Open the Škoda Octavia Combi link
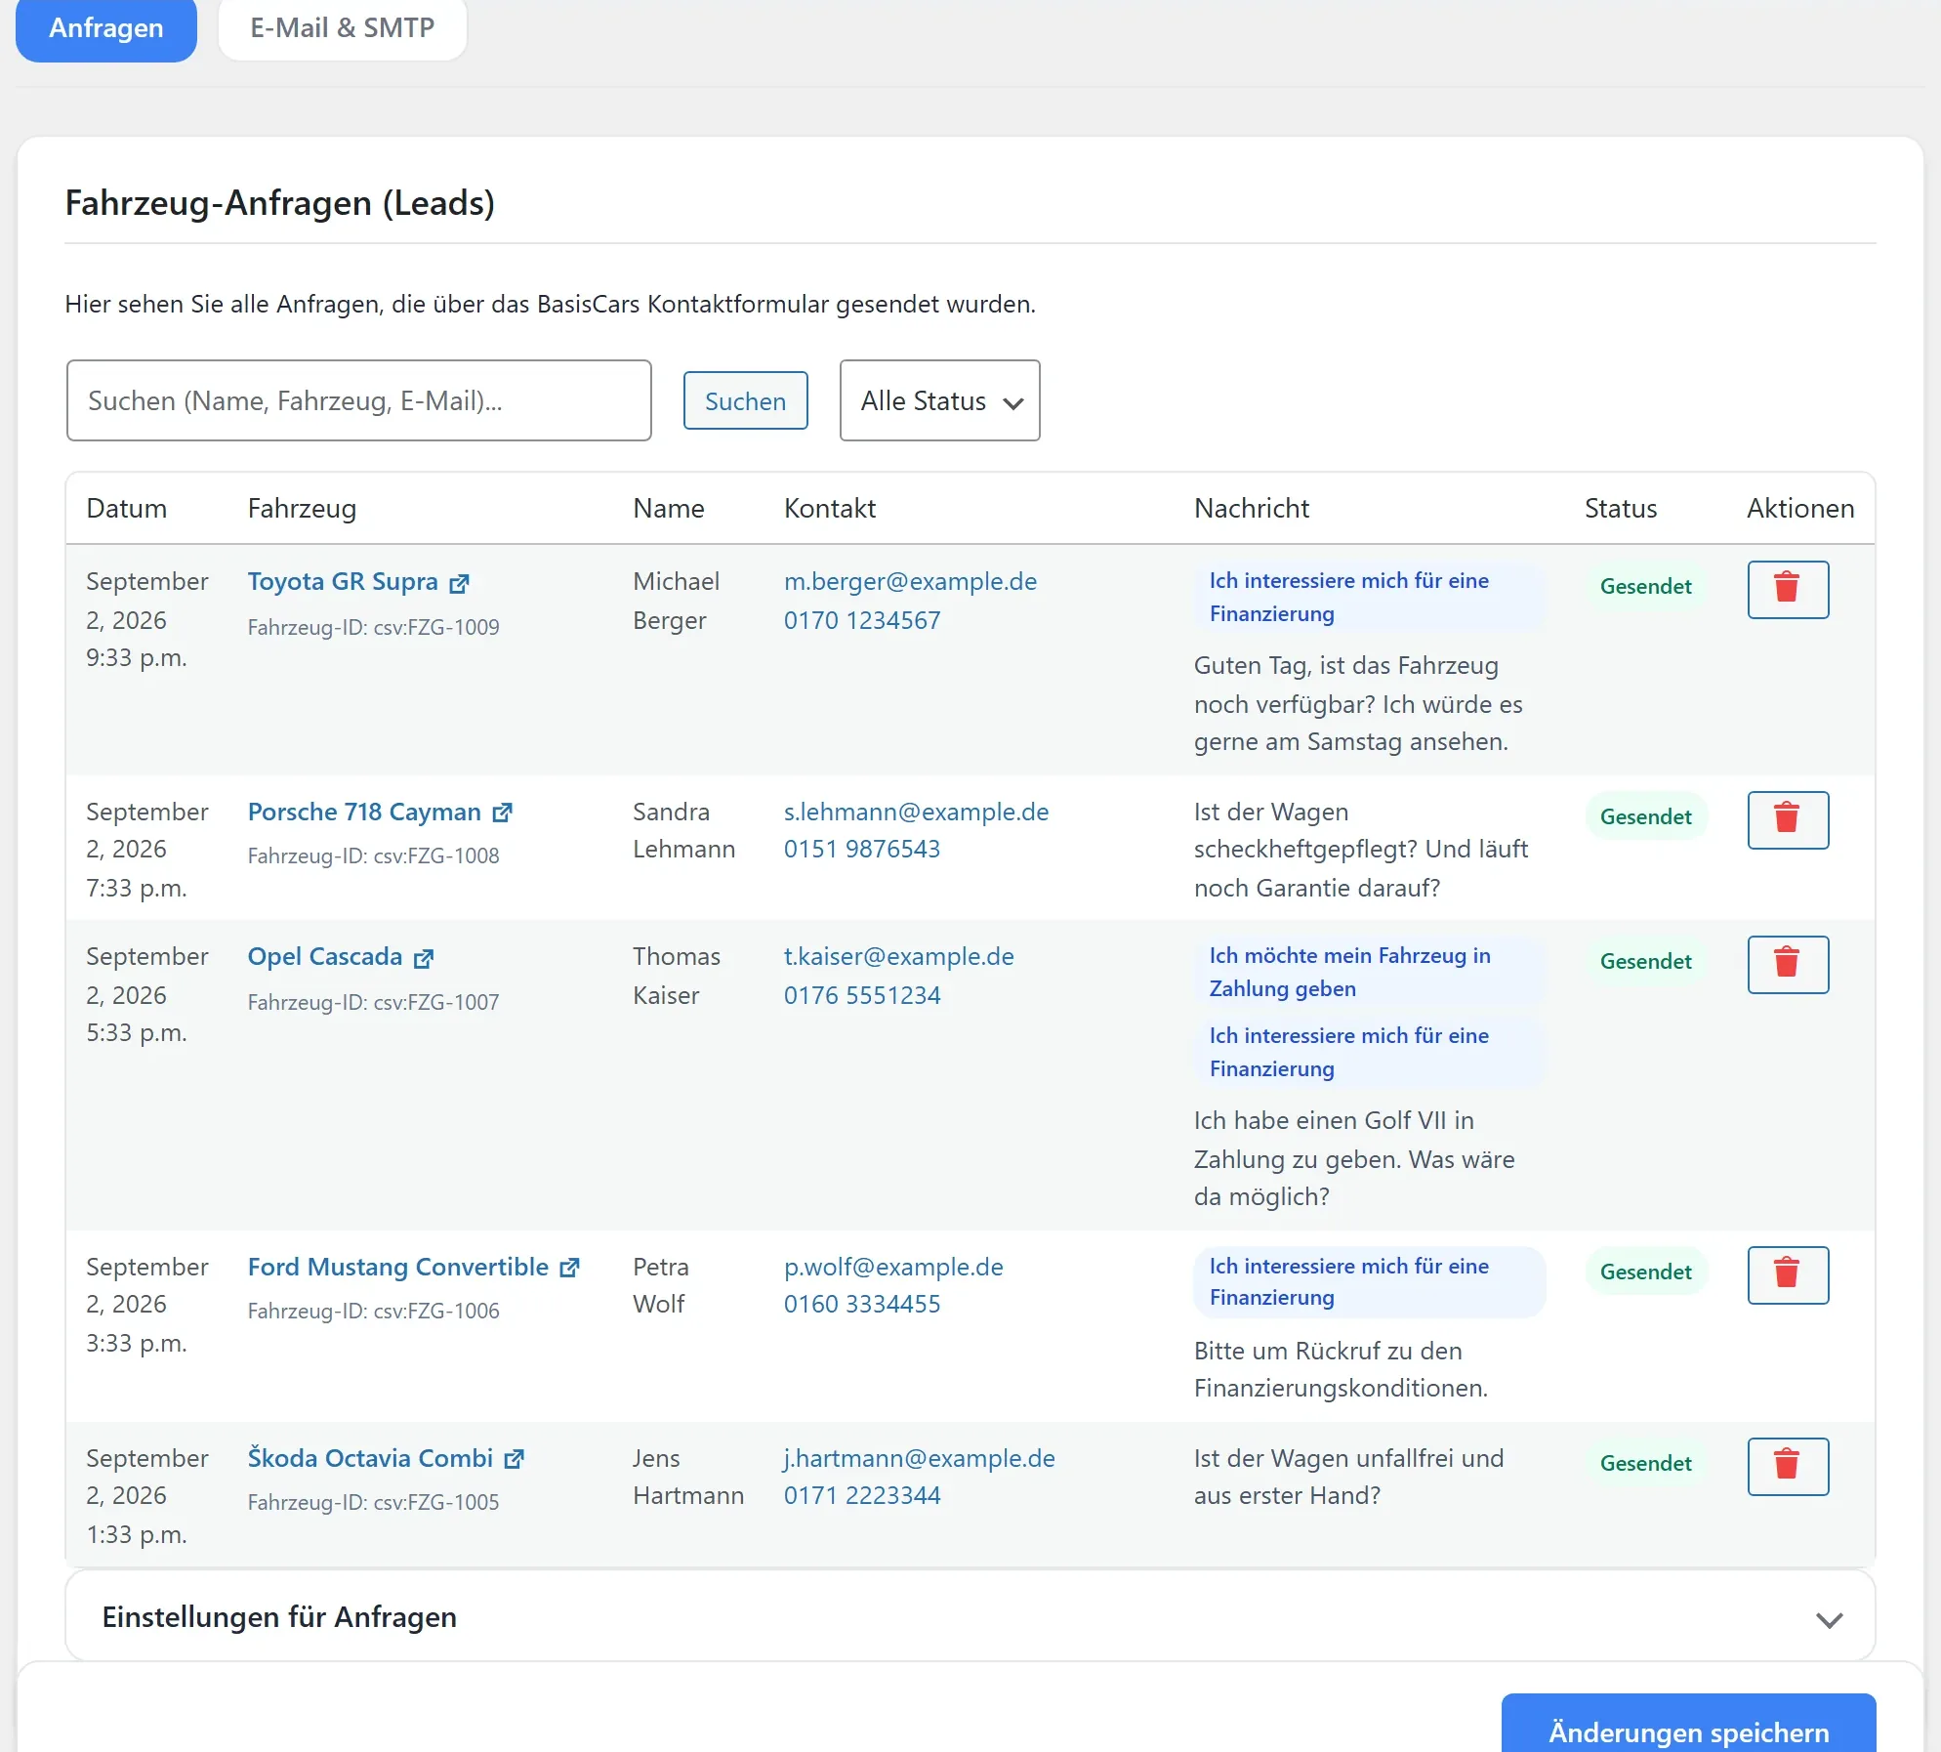This screenshot has height=1752, width=1941. pos(370,1458)
